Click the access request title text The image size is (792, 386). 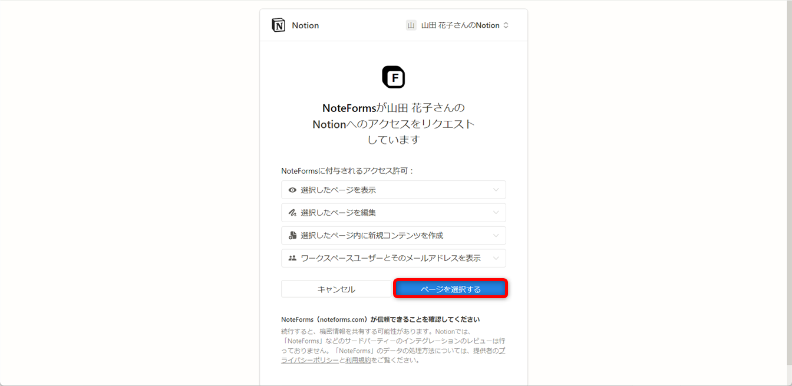394,124
